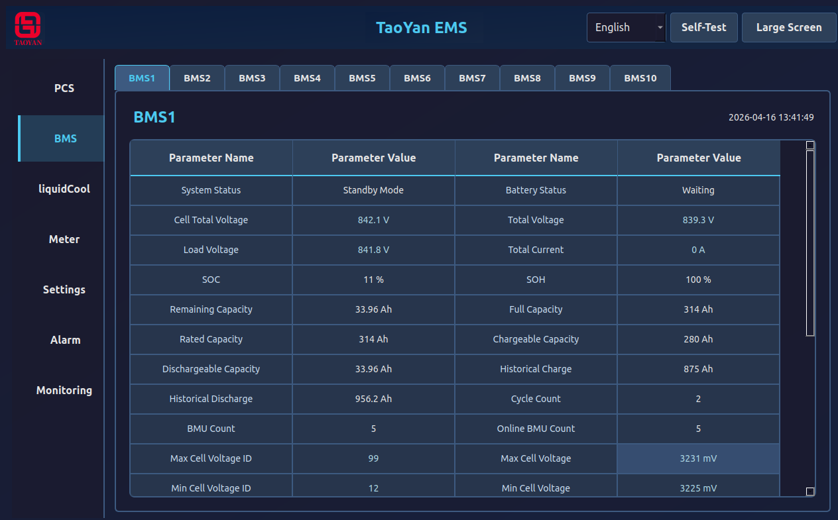Open the Monitoring section
Viewport: 838px width, 520px height.
[x=64, y=390]
